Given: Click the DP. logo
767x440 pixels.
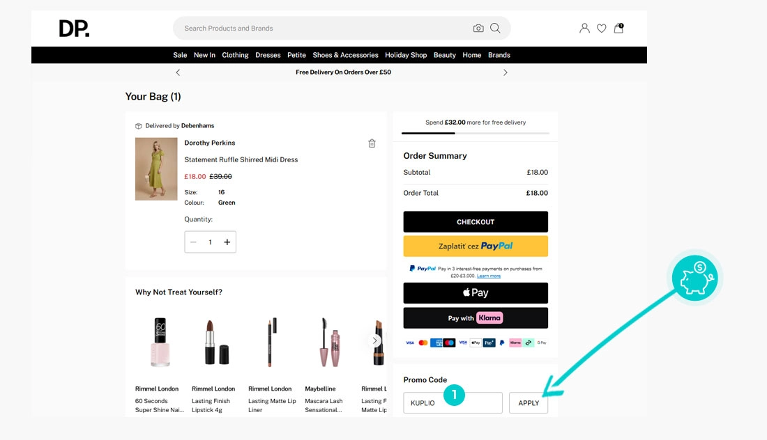Looking at the screenshot, I should [74, 29].
